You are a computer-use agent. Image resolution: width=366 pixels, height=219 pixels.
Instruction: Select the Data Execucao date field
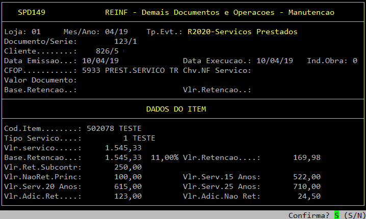pyautogui.click(x=275, y=61)
